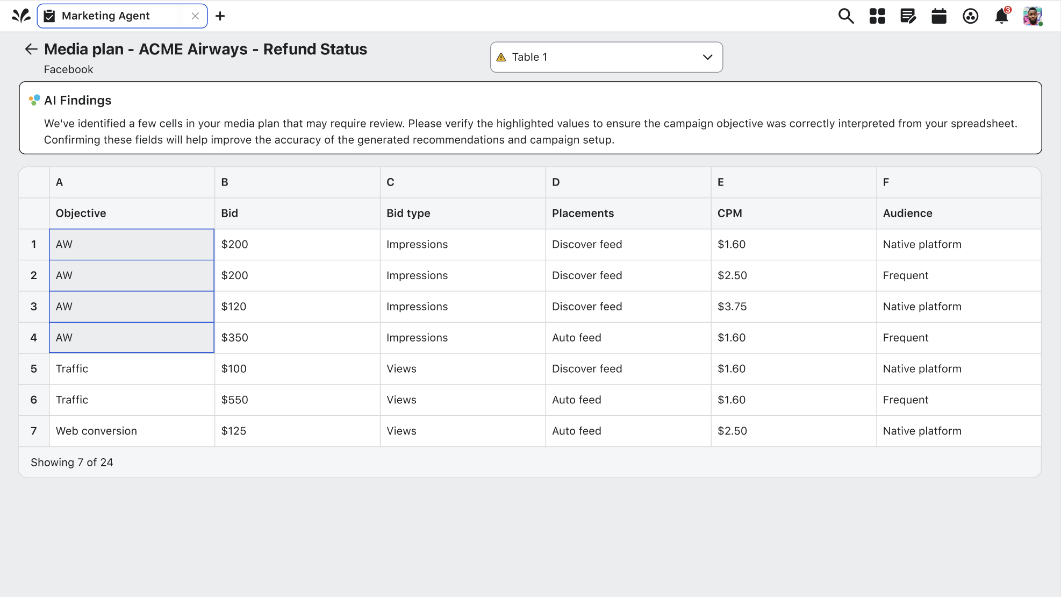Screen dimensions: 1061x597
Task: Click column header C
Action: [463, 182]
